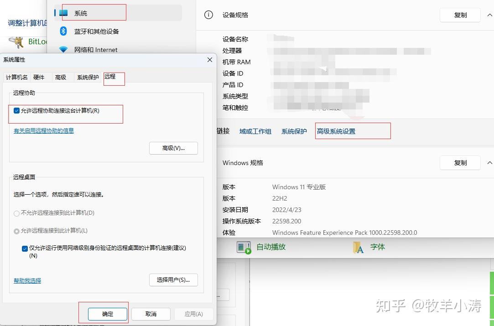Click the device specifications info icon

(208, 15)
